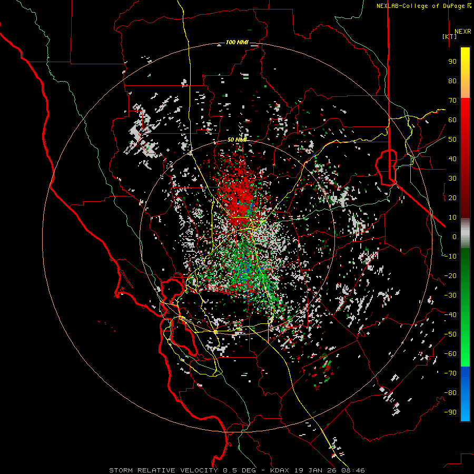This screenshot has width=474, height=474.
Task: Click the -70 knot scale value
Action: pos(450,373)
